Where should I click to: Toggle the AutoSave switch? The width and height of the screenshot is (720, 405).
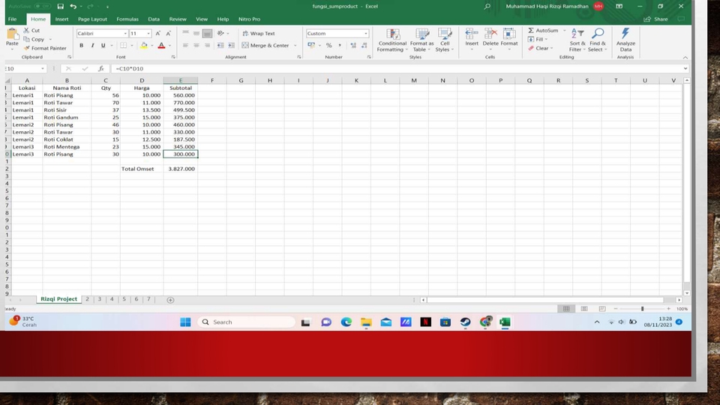(43, 7)
